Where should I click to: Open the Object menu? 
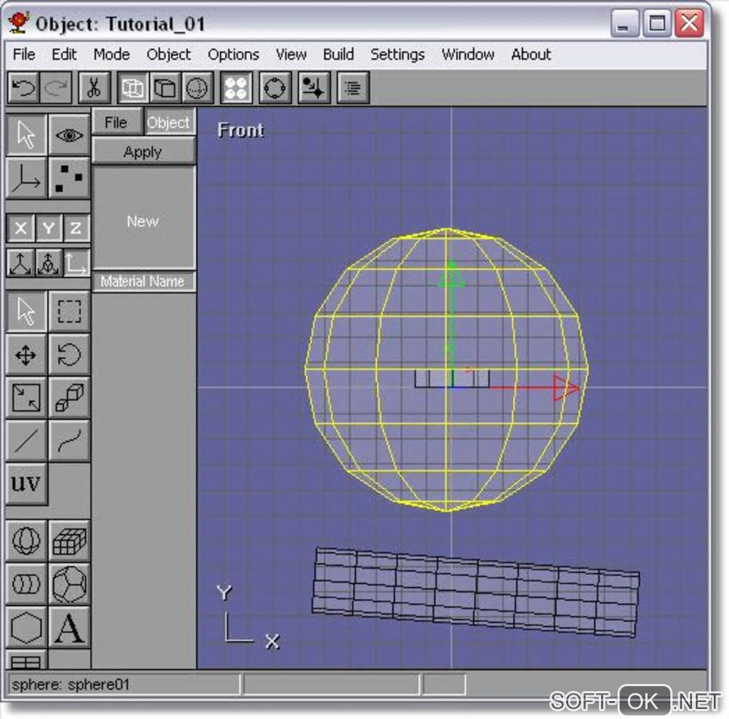coord(168,54)
